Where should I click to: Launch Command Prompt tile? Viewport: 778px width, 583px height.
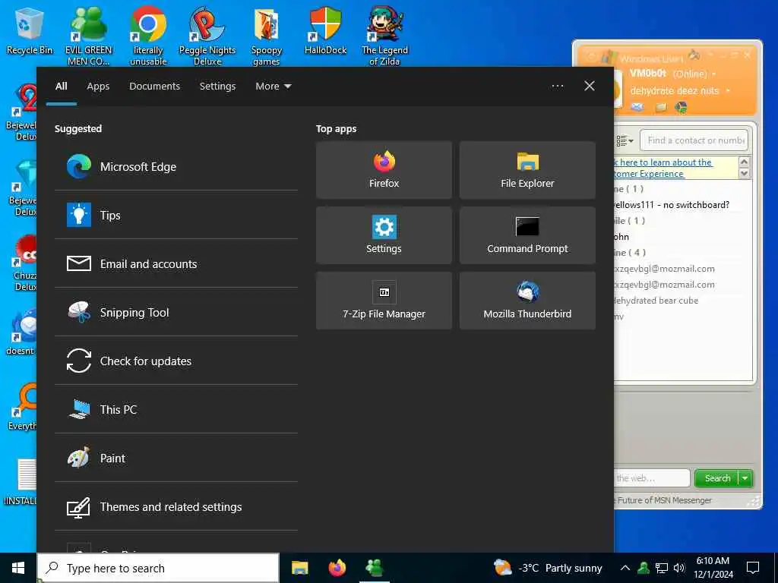pos(527,235)
